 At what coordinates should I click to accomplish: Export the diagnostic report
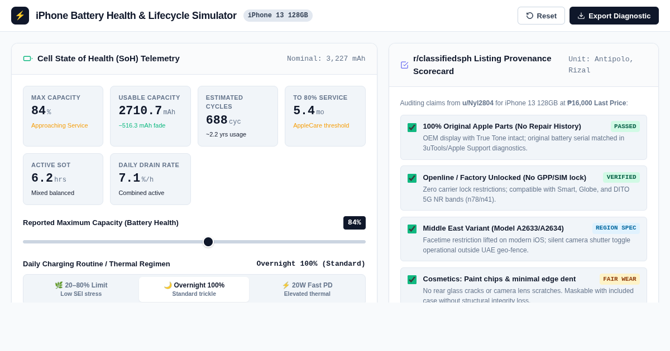coord(614,16)
